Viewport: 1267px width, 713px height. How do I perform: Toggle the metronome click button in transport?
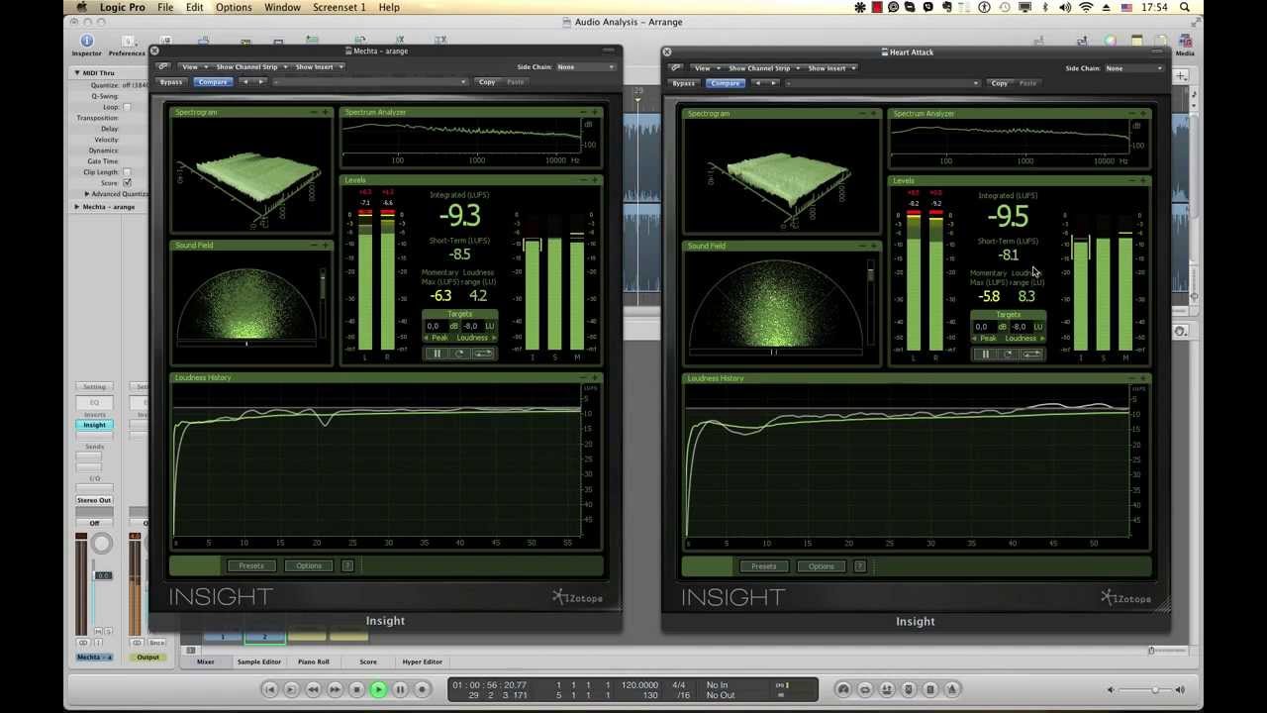[x=952, y=689]
